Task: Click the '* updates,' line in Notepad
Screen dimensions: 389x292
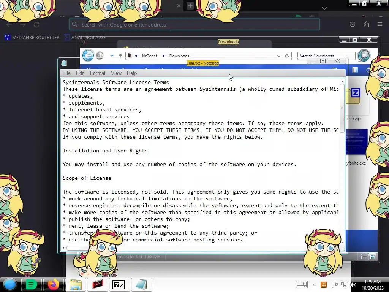Action: (77, 96)
